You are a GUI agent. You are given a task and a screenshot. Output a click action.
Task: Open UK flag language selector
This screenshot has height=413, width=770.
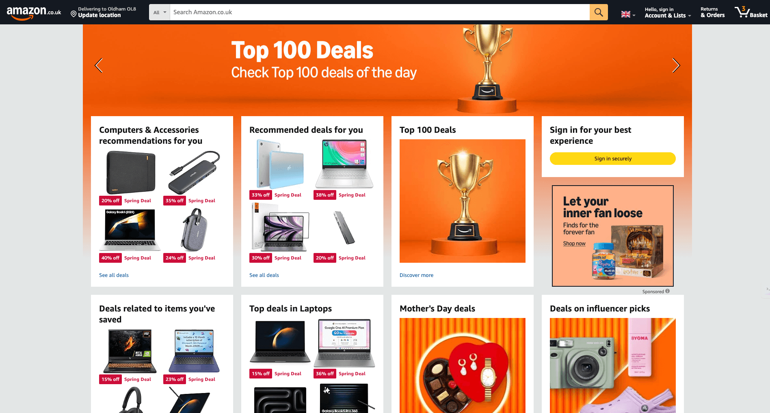[628, 14]
